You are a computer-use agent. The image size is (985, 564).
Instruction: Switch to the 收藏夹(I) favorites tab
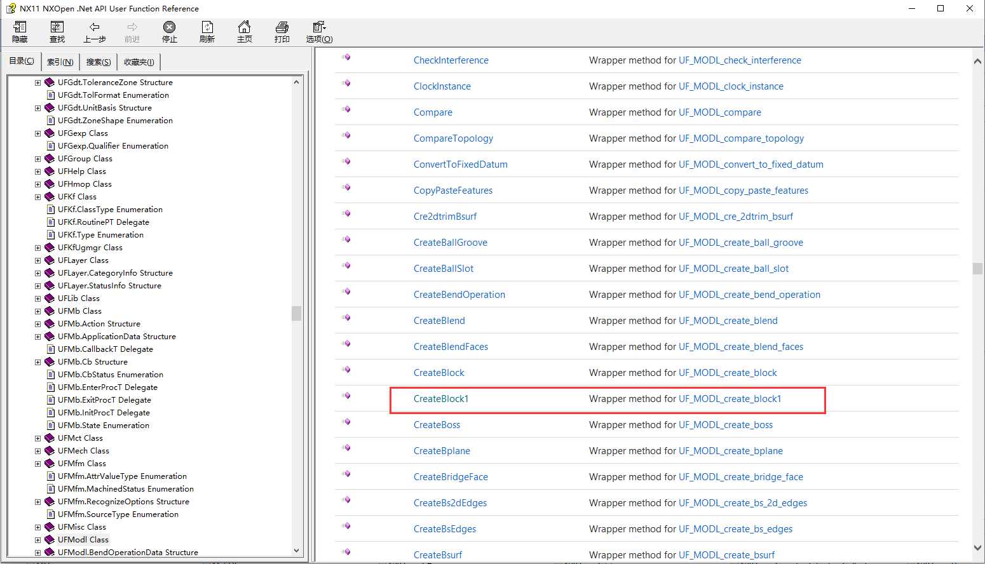point(139,62)
